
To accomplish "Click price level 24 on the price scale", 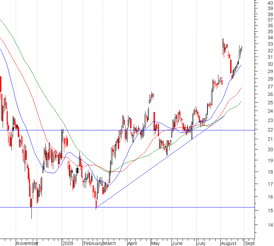I will tap(270, 111).
